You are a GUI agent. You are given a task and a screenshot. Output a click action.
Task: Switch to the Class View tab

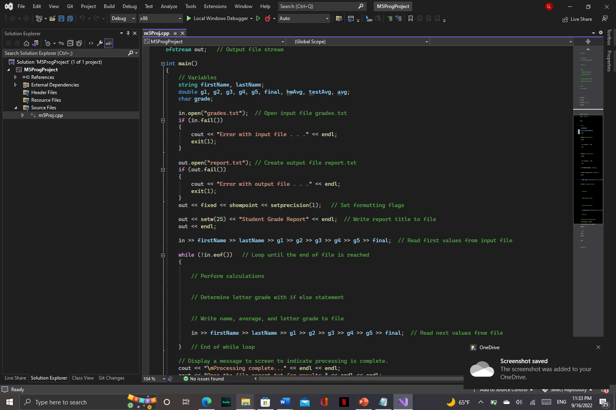click(83, 378)
